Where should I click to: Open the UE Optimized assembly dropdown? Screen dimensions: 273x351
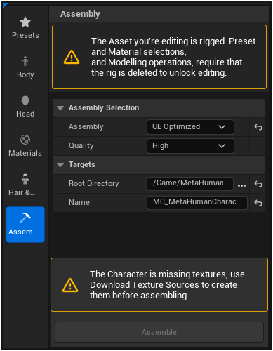190,127
